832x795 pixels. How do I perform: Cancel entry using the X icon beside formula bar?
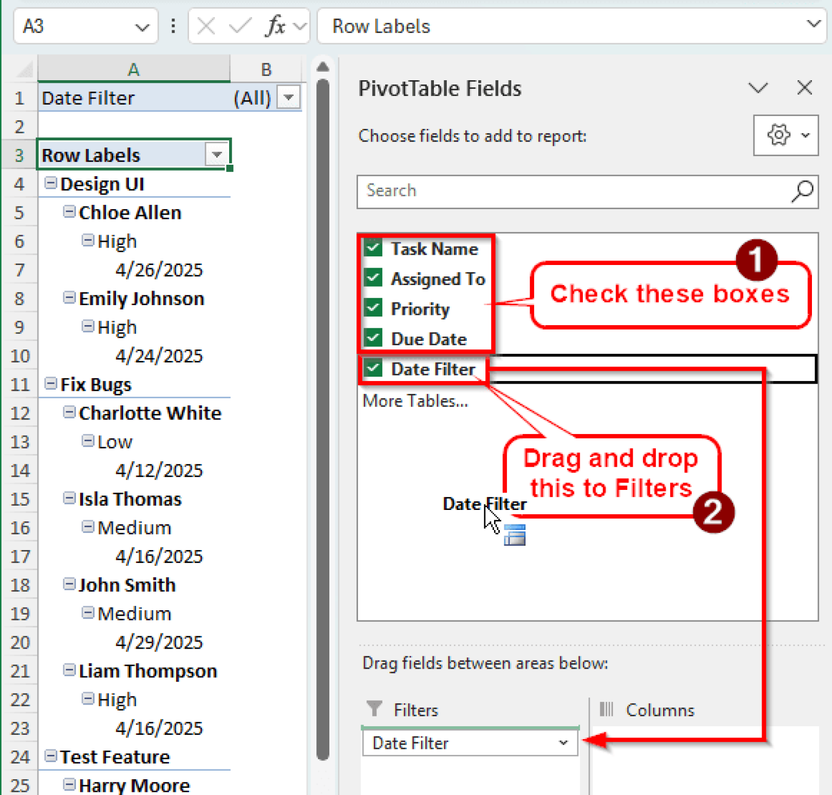[205, 25]
